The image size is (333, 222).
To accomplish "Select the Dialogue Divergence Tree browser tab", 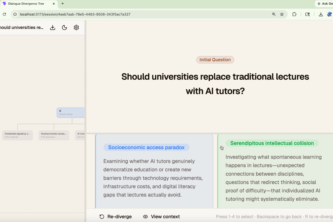I will click(x=29, y=4).
